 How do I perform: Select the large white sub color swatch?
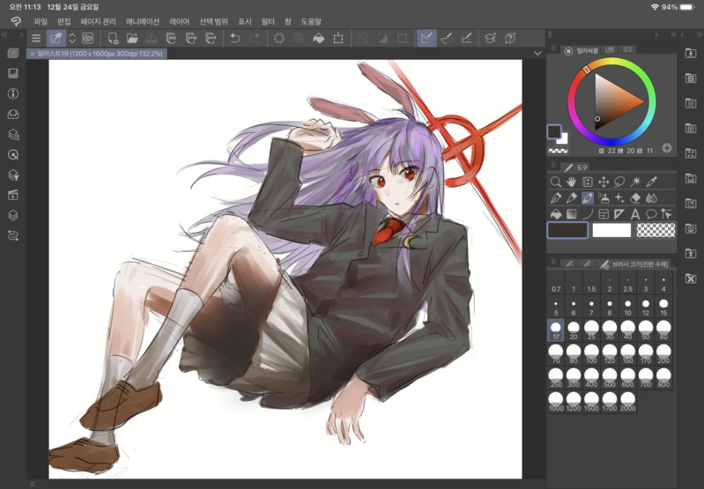click(611, 230)
